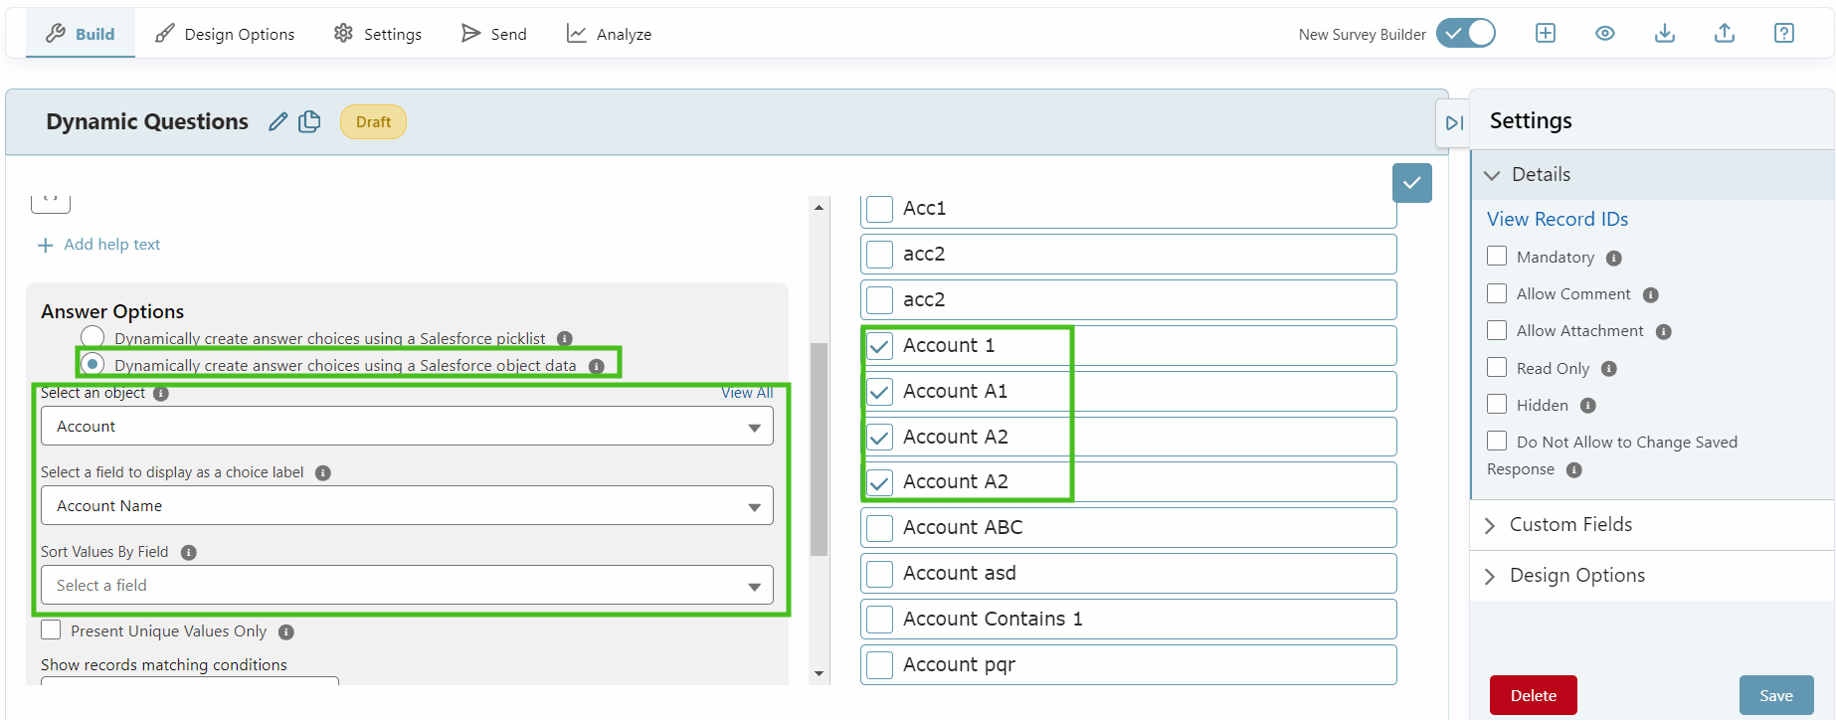This screenshot has width=1836, height=720.
Task: Toggle the New Survey Builder switch
Action: (1465, 33)
